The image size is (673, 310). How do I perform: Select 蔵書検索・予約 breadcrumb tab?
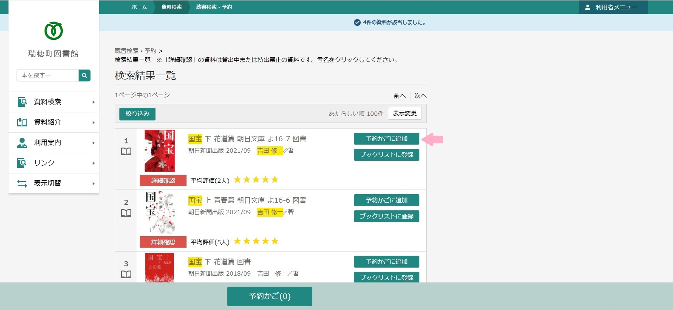click(214, 7)
